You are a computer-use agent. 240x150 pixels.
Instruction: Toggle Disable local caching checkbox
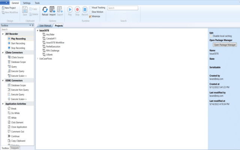coord(211,36)
